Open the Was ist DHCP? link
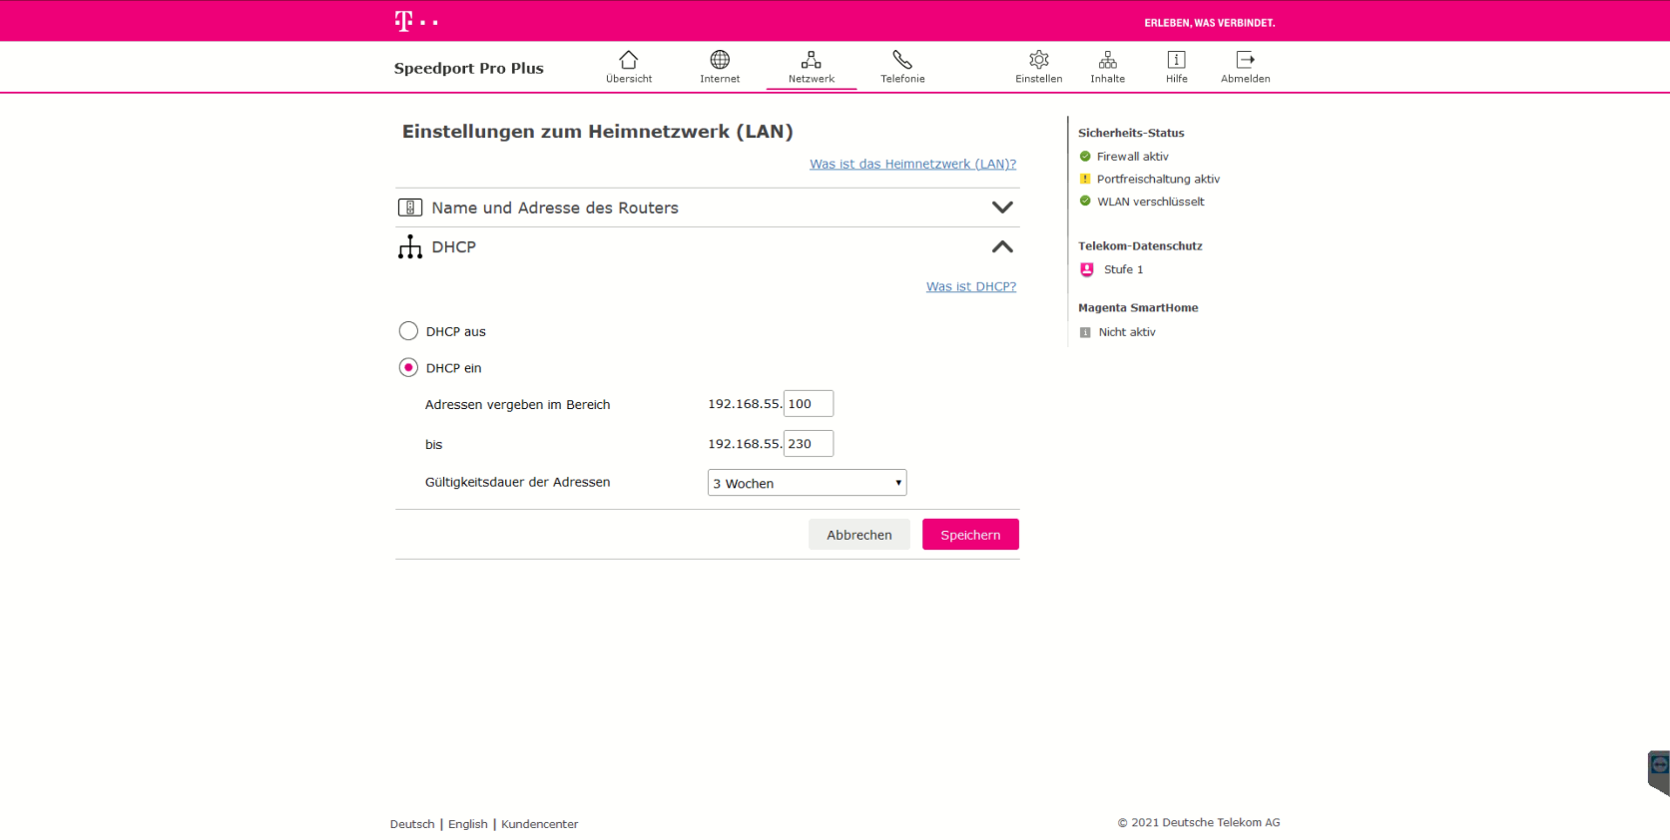 coord(970,286)
